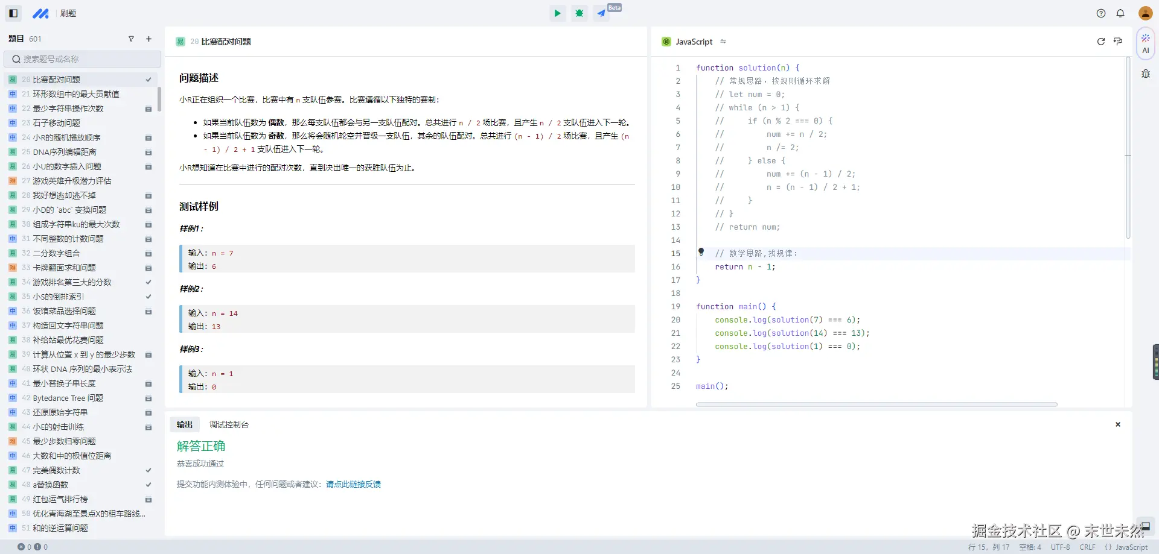Start debugging with the green bug icon
The width and height of the screenshot is (1159, 554).
[579, 13]
